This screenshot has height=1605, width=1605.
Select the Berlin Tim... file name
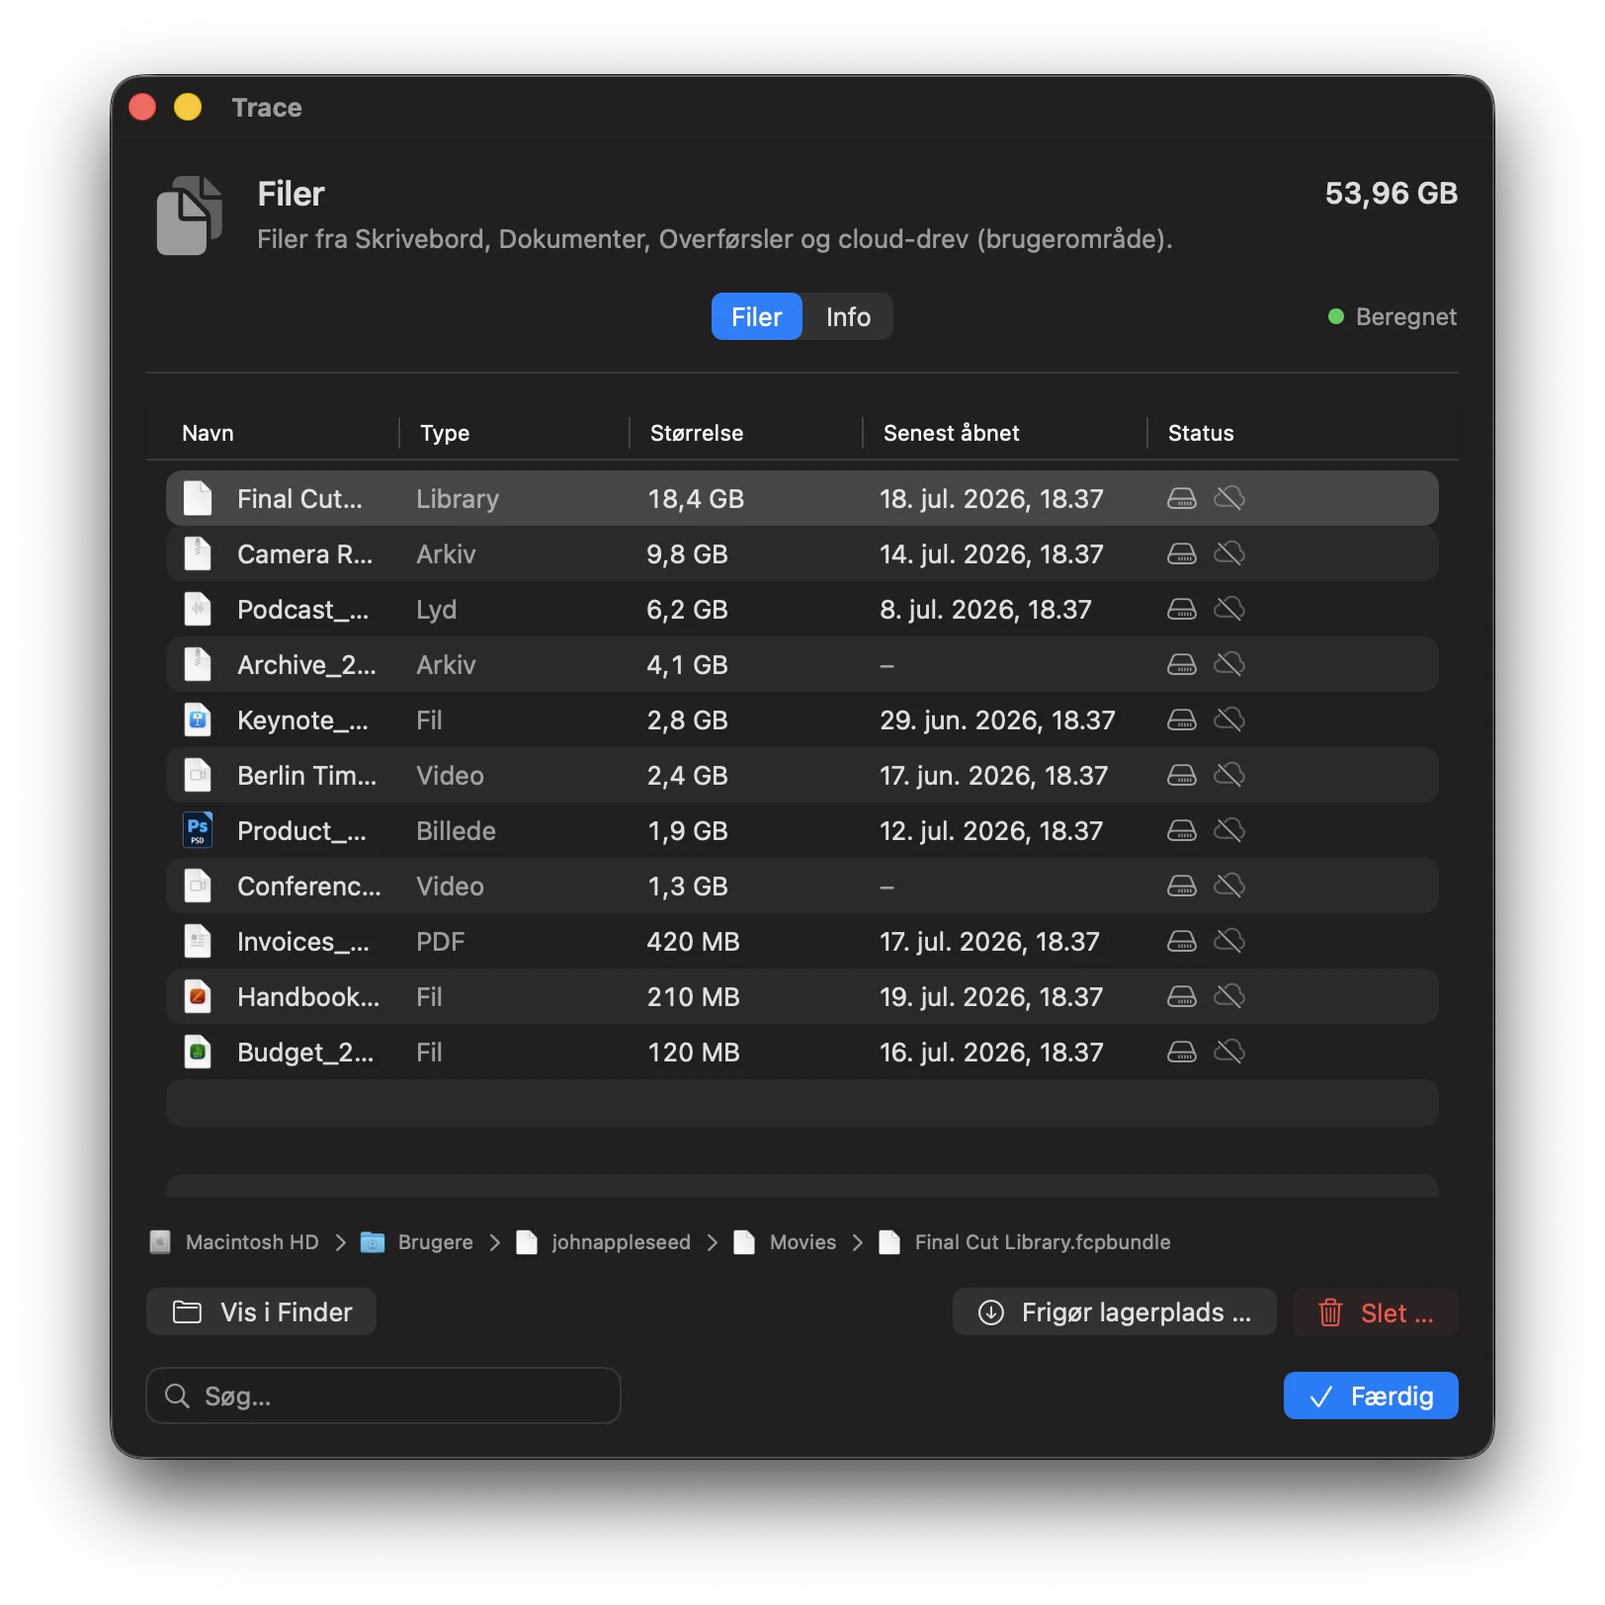[x=306, y=776]
